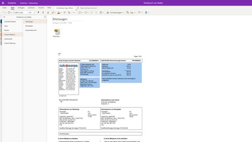Expand the paste options dropdown arrow

(11, 13)
